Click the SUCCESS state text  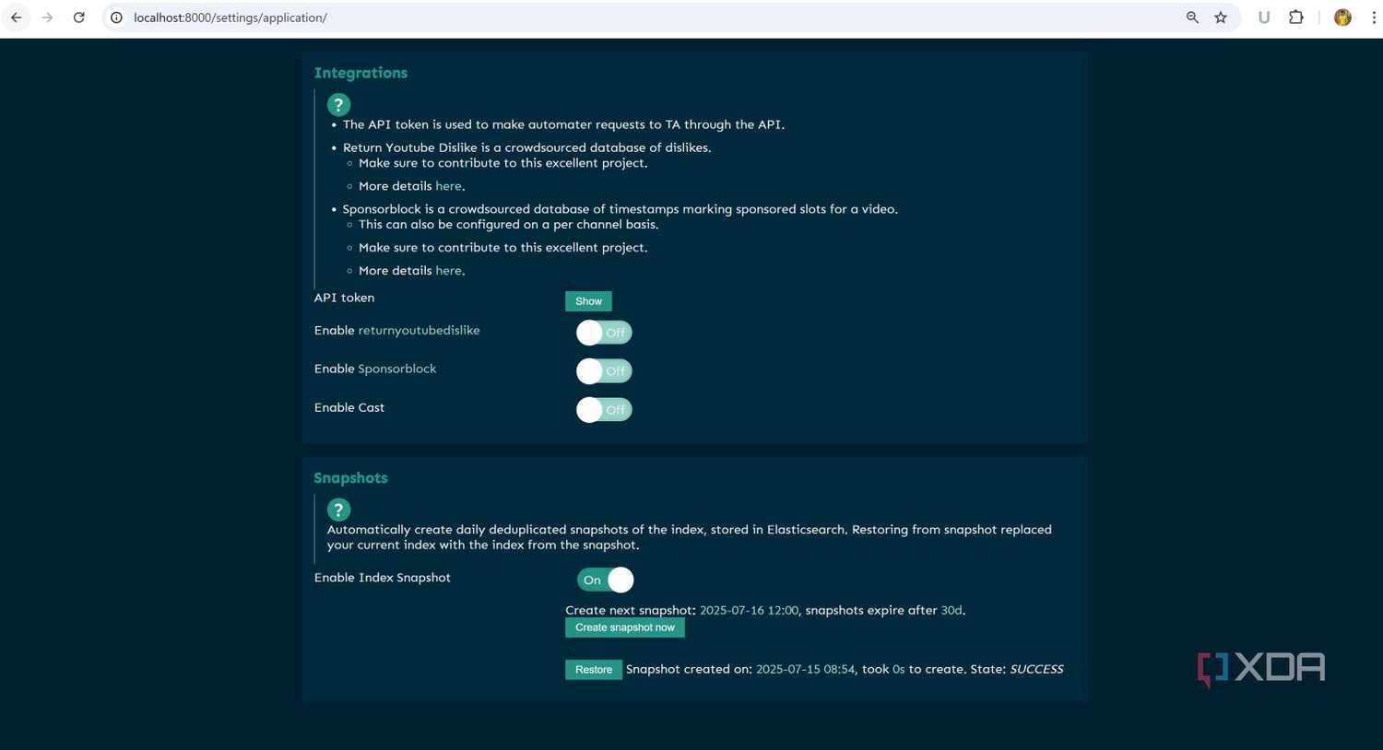[1036, 670]
